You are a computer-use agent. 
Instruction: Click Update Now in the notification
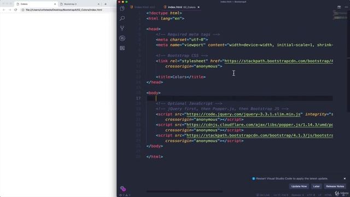[x=299, y=186]
